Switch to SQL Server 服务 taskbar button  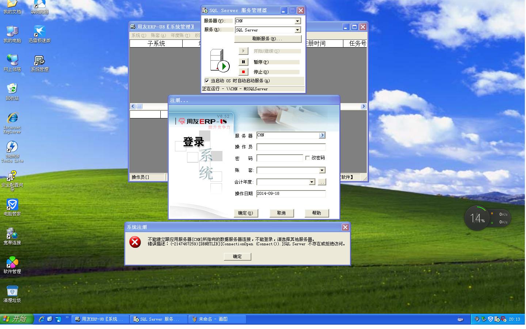pos(159,319)
